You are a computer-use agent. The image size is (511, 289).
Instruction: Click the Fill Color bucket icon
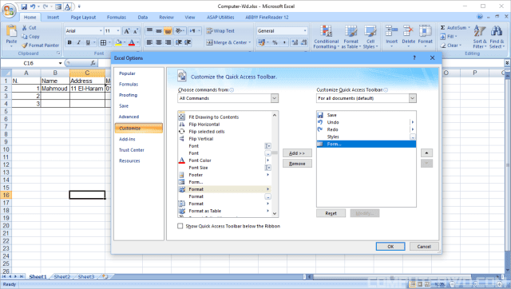coord(118,42)
